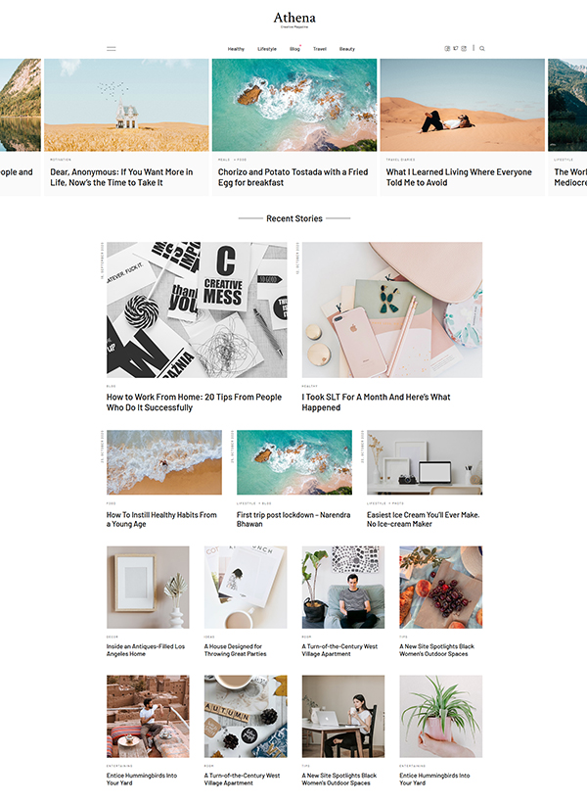Open the Facebook social icon in header
The height and width of the screenshot is (804, 587).
447,49
